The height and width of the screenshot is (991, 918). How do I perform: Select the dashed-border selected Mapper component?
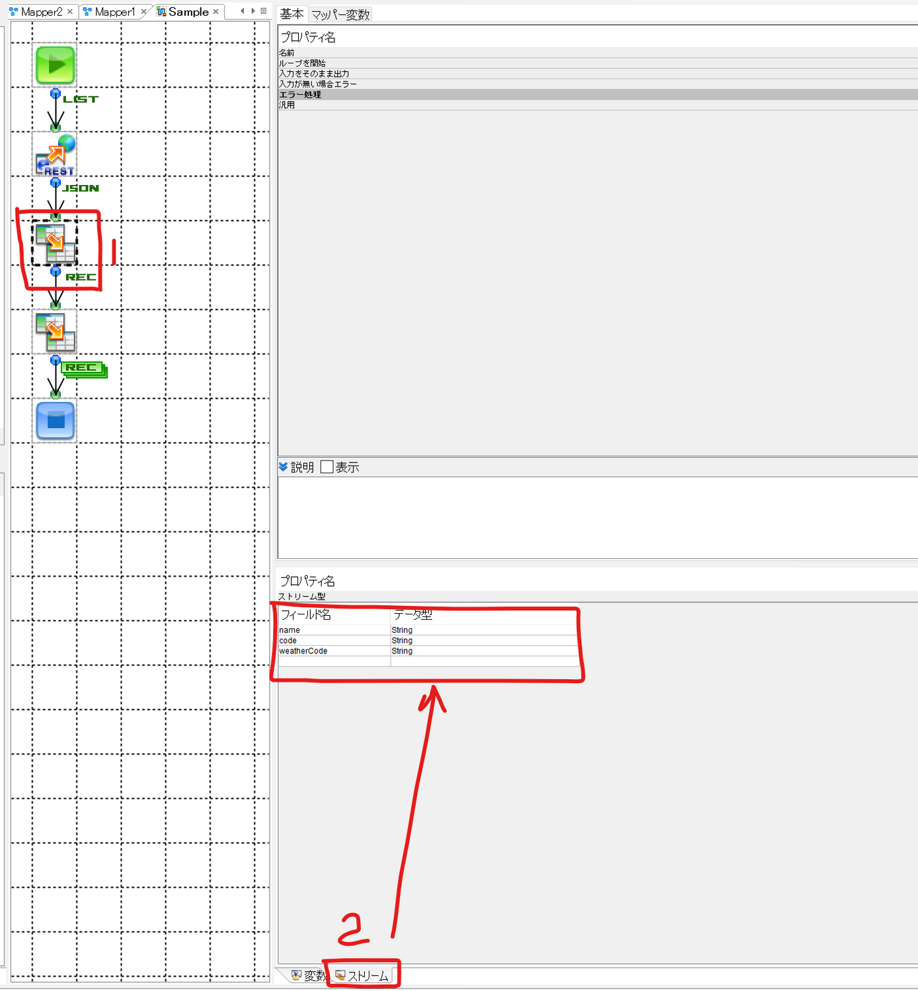[55, 243]
